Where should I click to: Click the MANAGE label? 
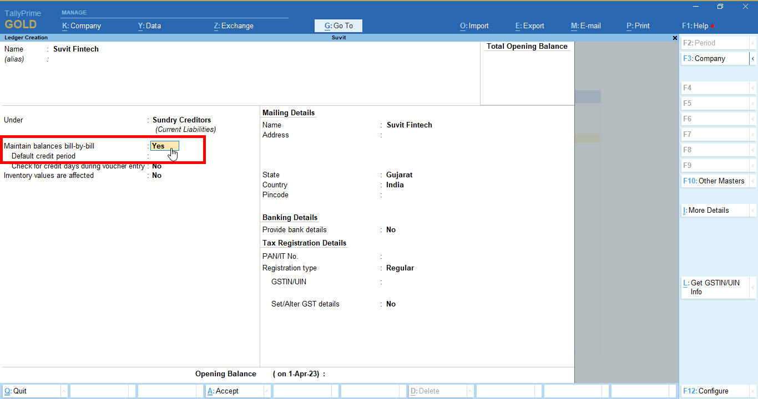pyautogui.click(x=74, y=12)
